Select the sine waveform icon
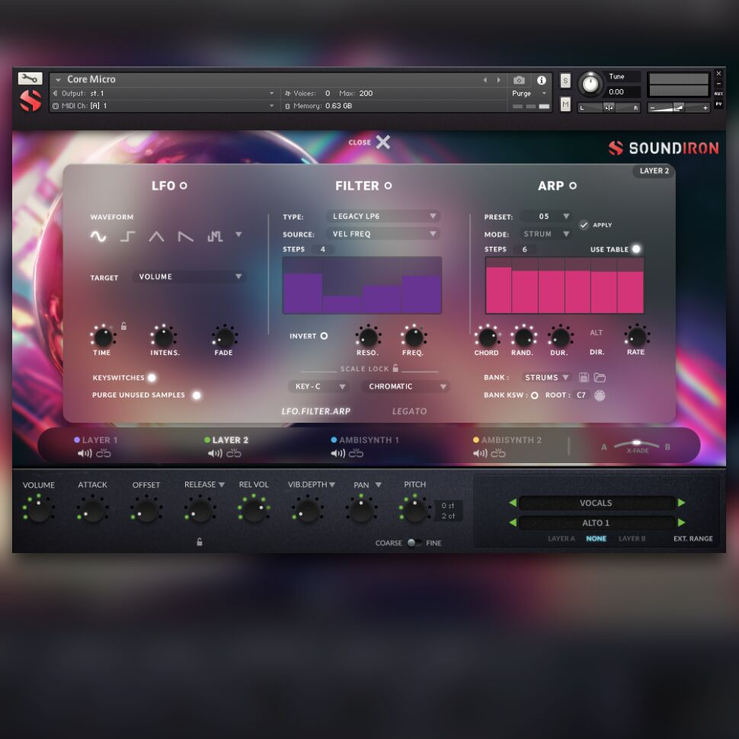739x739 pixels. tap(98, 236)
